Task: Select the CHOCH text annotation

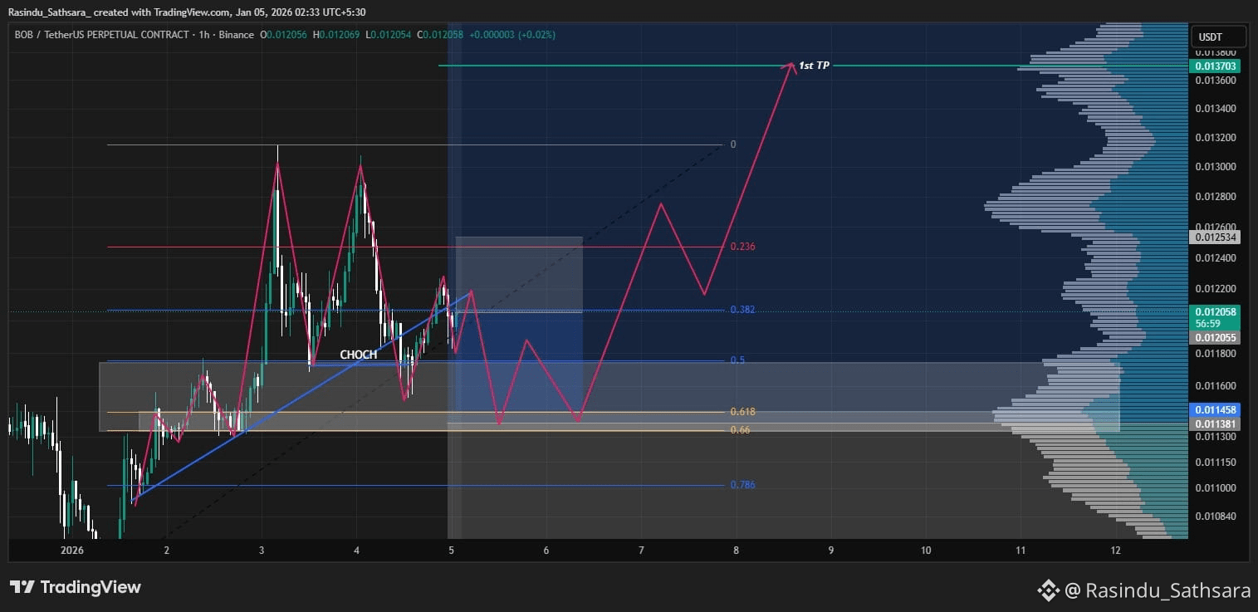Action: 359,355
